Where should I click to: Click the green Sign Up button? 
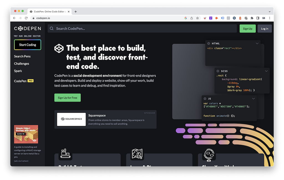coord(248,29)
